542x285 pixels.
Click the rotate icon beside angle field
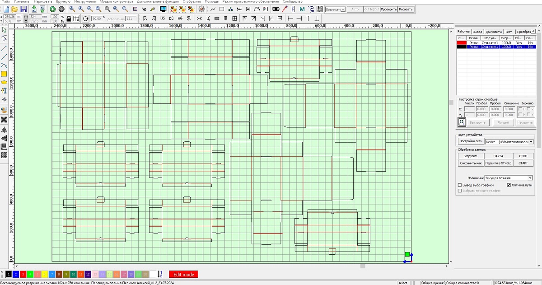coord(86,19)
